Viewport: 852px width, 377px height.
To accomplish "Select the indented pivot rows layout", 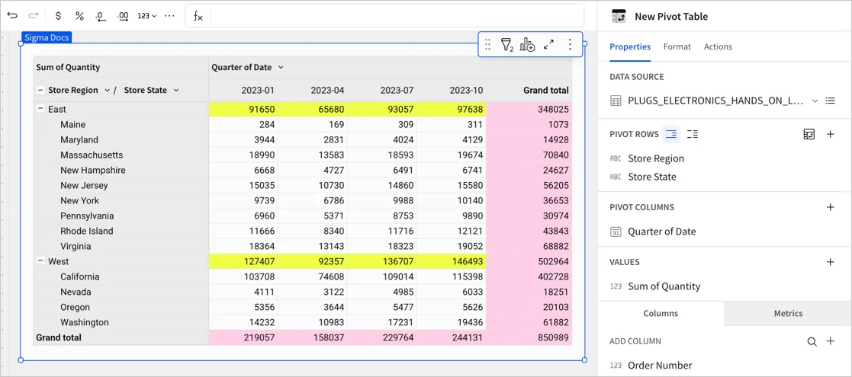I will (x=671, y=134).
